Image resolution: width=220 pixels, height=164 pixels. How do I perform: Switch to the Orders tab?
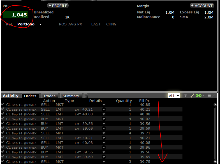[x=30, y=96]
